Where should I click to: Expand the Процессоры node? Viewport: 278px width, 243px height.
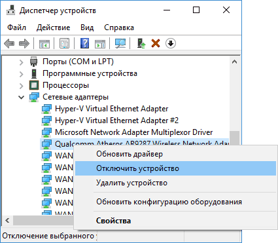[21, 86]
